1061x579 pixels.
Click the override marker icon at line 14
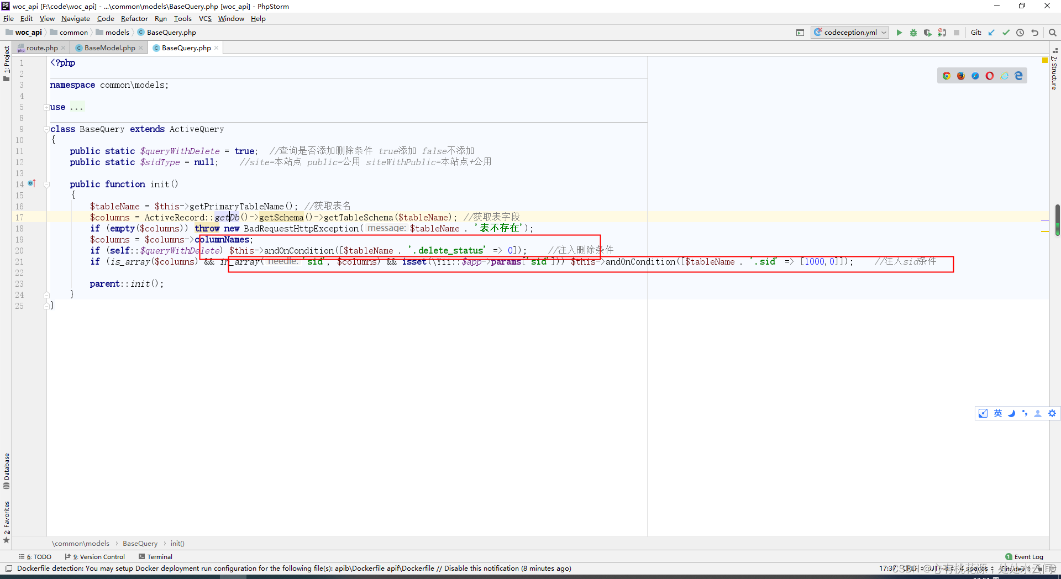(x=31, y=183)
